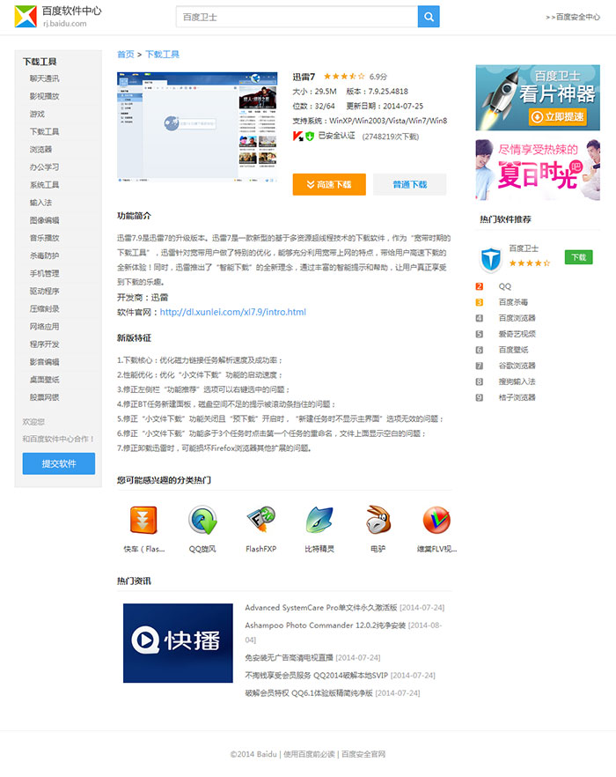Viewport: 616px width, 777px height.
Task: Select 办公学习 category in sidebar
Action: point(44,167)
